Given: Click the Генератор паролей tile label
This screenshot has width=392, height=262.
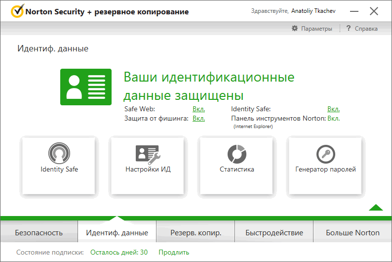Looking at the screenshot, I should (x=325, y=170).
